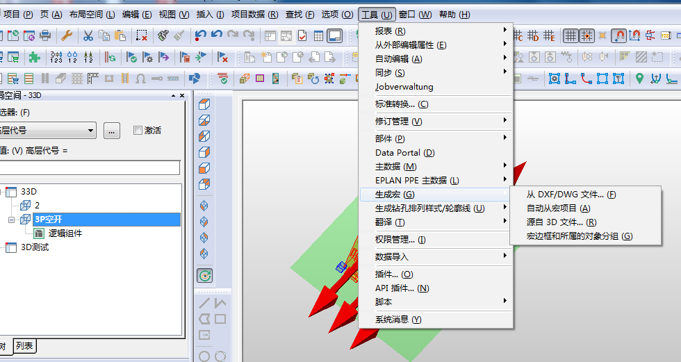This screenshot has width=681, height=362.
Task: Toggle the grid display button
Action: click(571, 36)
